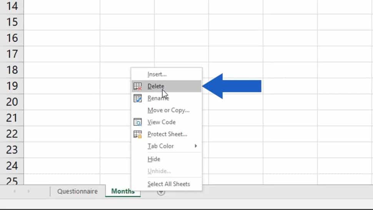Choose Delete from the context menu

(167, 86)
